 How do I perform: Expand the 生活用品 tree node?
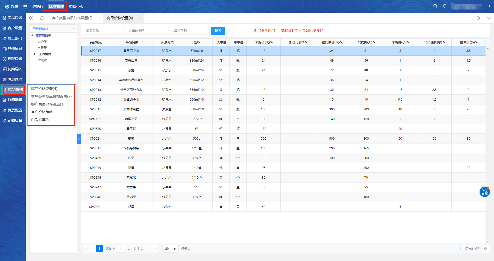(x=35, y=54)
